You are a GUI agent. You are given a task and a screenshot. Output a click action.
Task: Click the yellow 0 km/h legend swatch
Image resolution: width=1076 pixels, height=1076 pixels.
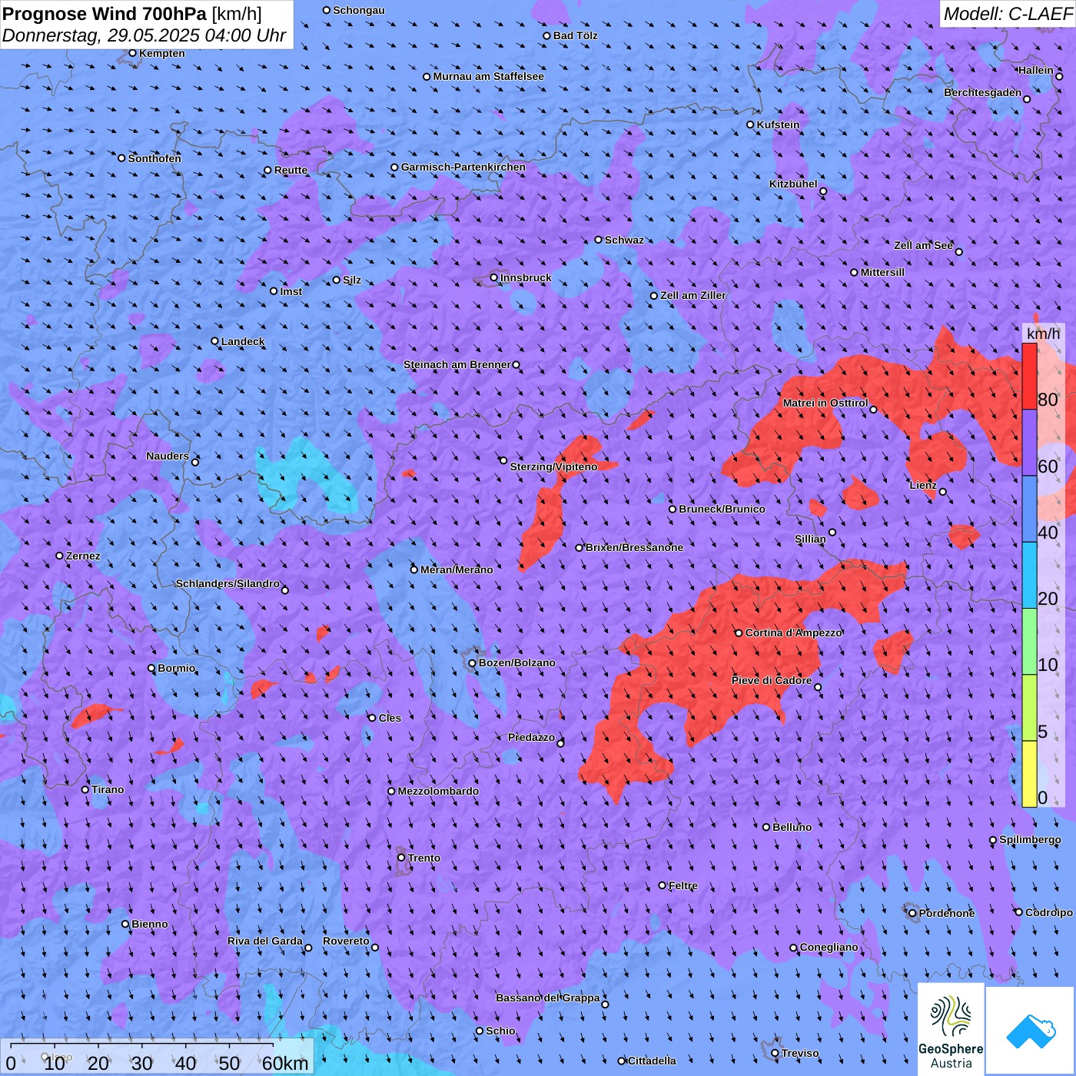(1029, 774)
